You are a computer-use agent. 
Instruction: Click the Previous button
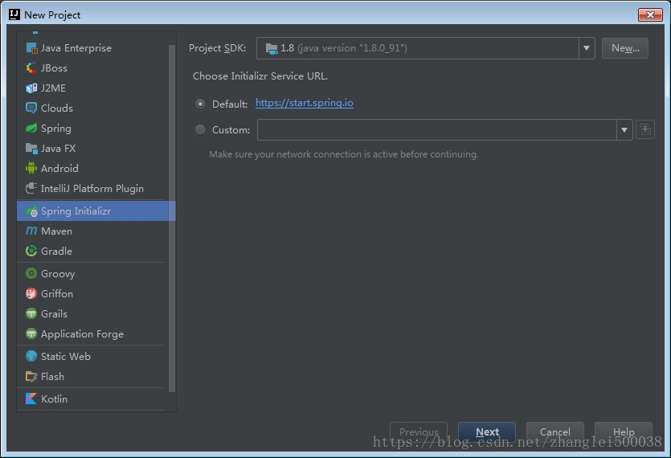(x=419, y=432)
